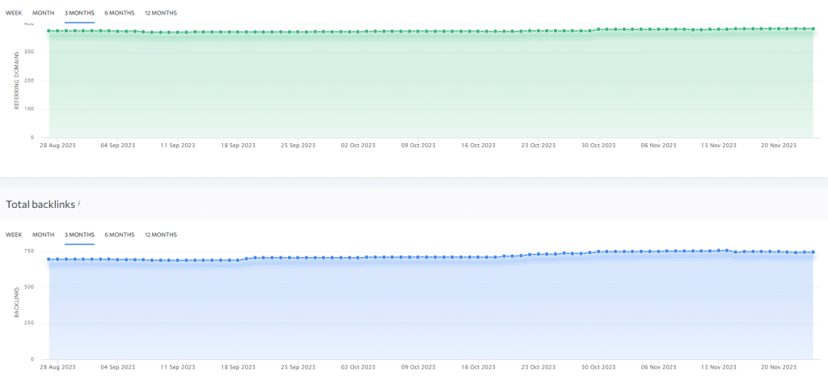Switch Total backlinks chart to MONTH
Screen dimensions: 828x385
click(x=43, y=235)
